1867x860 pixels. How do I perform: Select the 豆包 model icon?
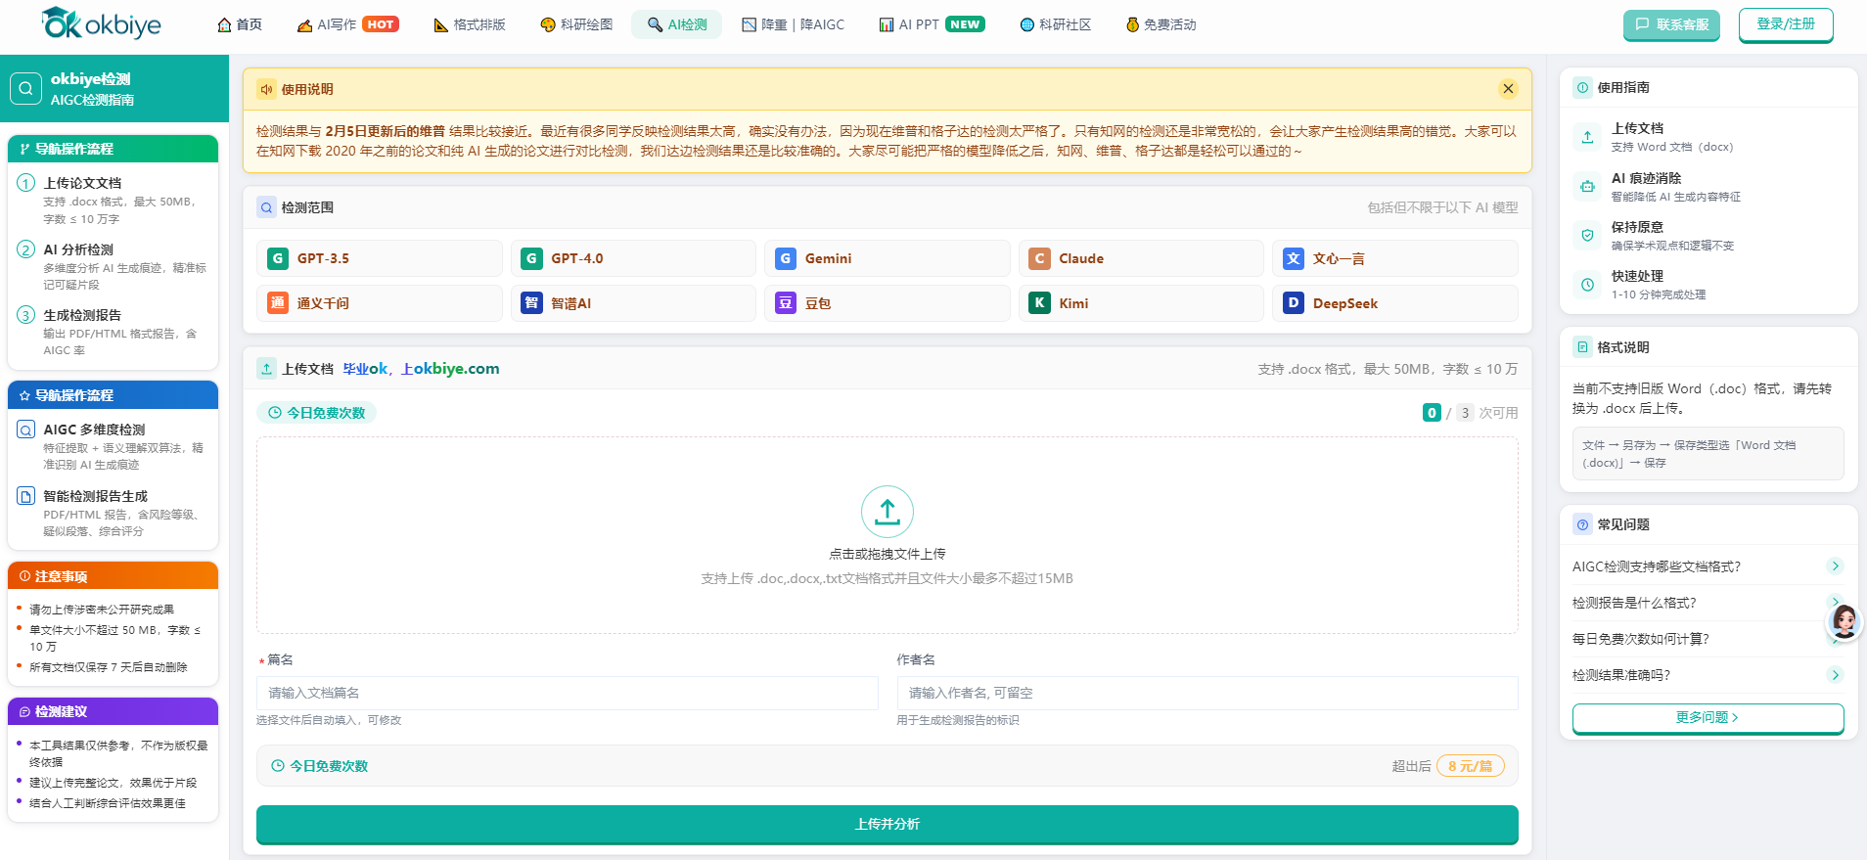(785, 303)
